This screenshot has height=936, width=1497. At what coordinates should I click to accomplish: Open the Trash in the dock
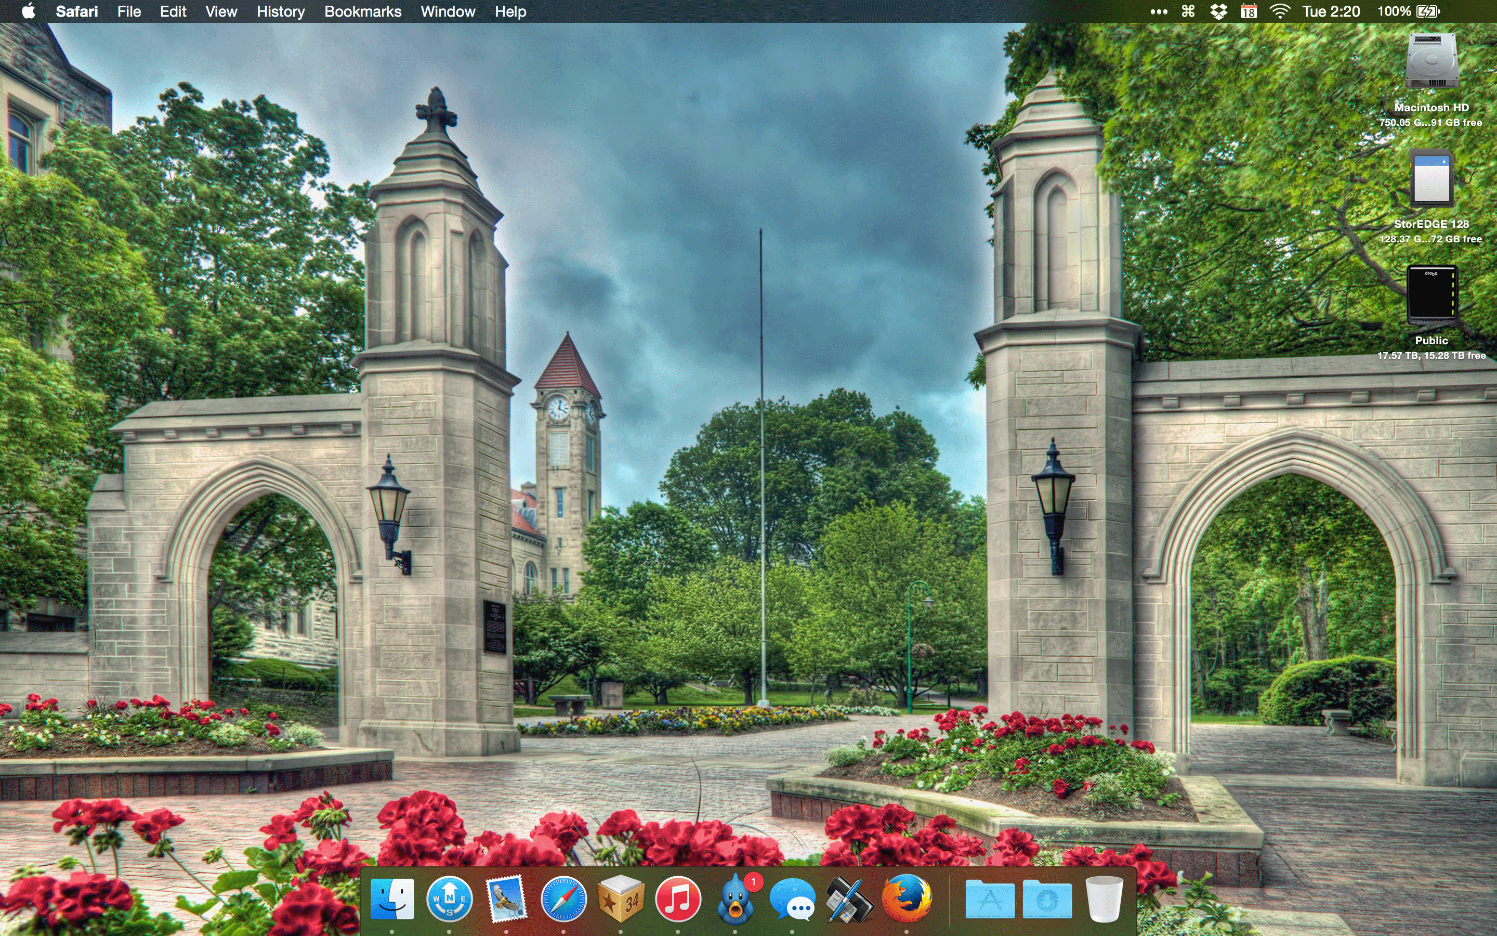(1104, 899)
